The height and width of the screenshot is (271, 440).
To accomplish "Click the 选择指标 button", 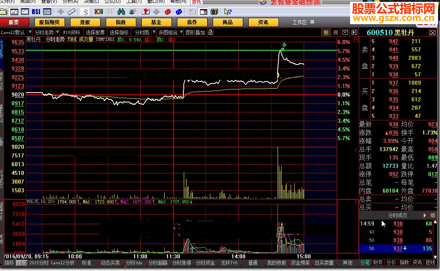I will 119,32.
